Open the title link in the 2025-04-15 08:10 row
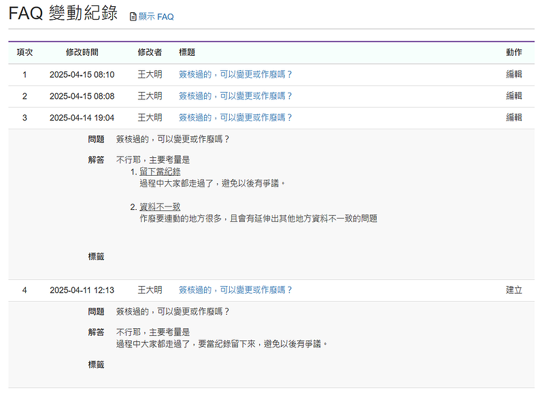 (x=235, y=74)
